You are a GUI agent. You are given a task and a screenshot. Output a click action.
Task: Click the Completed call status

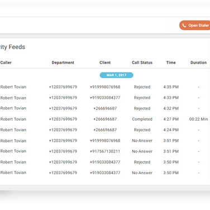[142, 119]
